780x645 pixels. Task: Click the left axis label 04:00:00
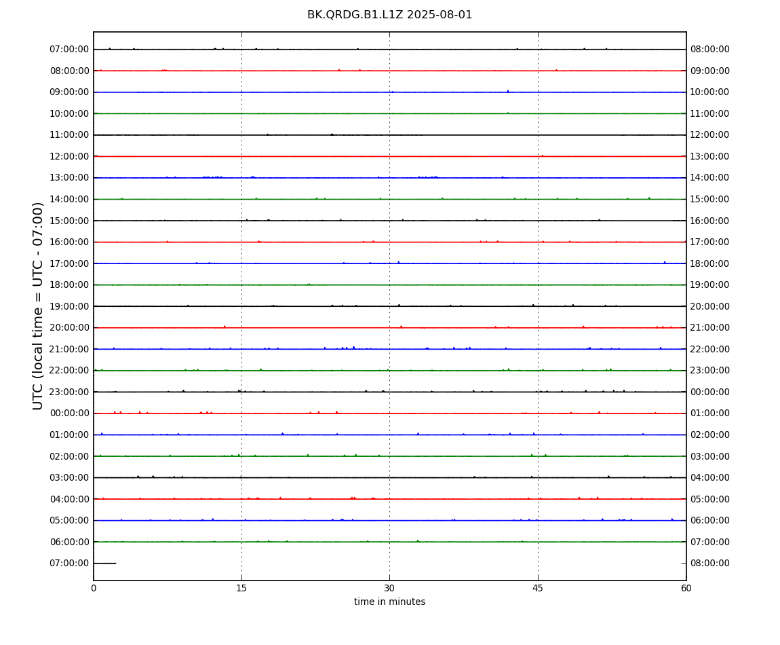coord(69,499)
